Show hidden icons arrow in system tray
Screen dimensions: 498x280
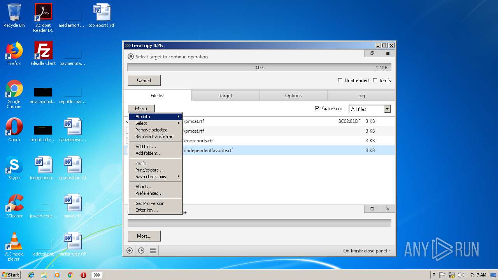pos(434,275)
